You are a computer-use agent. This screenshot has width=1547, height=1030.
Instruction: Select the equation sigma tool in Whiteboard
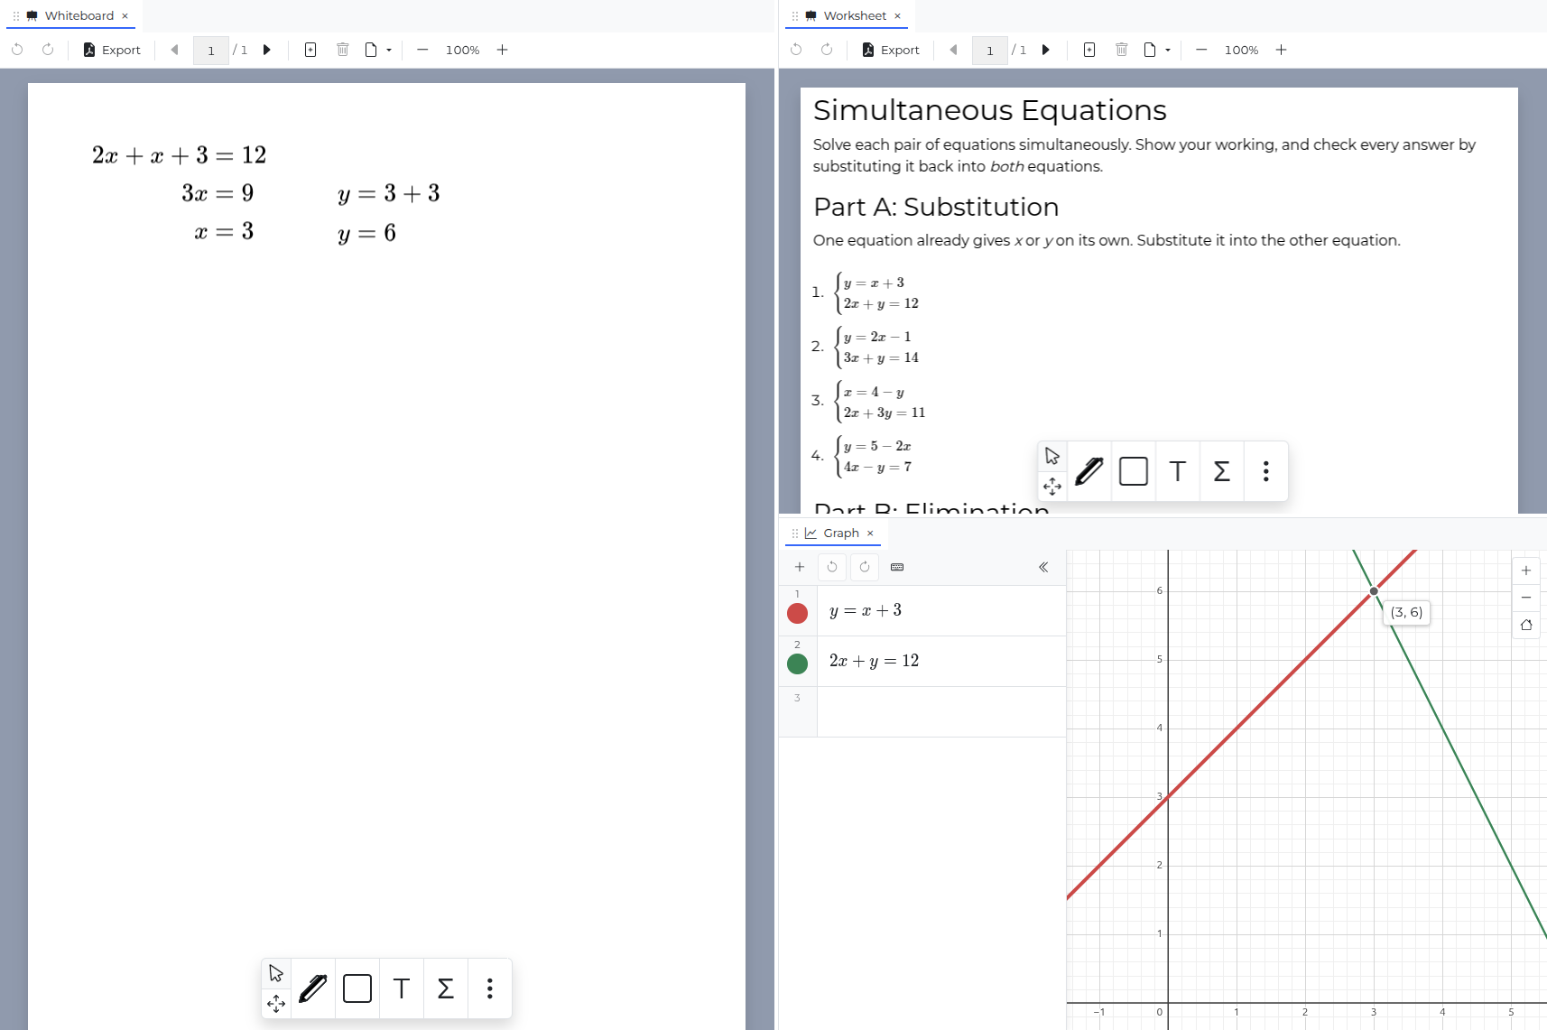[446, 988]
